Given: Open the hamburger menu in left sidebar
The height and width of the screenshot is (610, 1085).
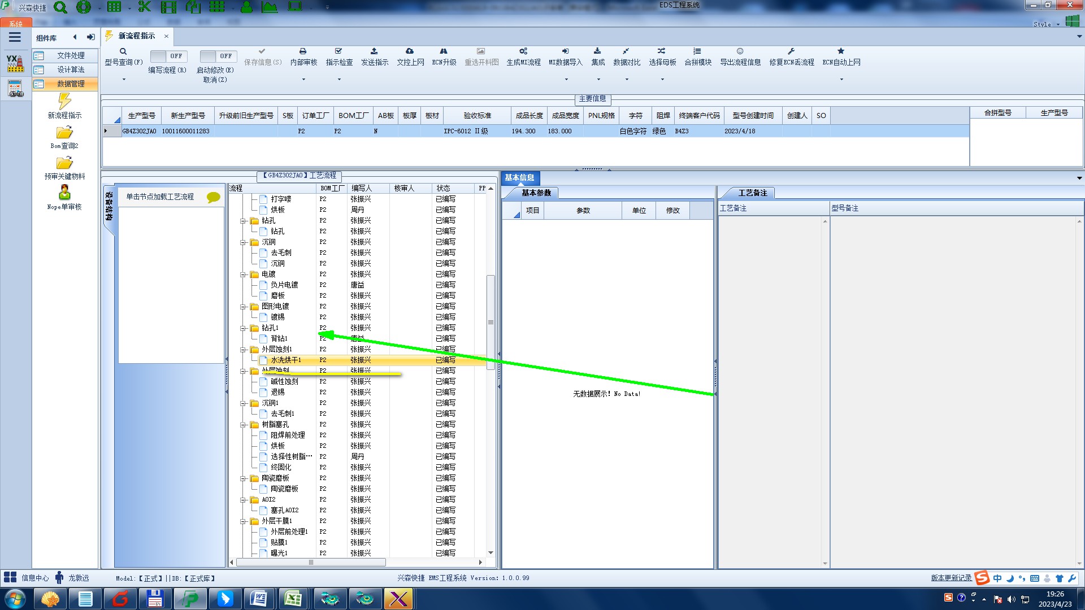Looking at the screenshot, I should [15, 37].
